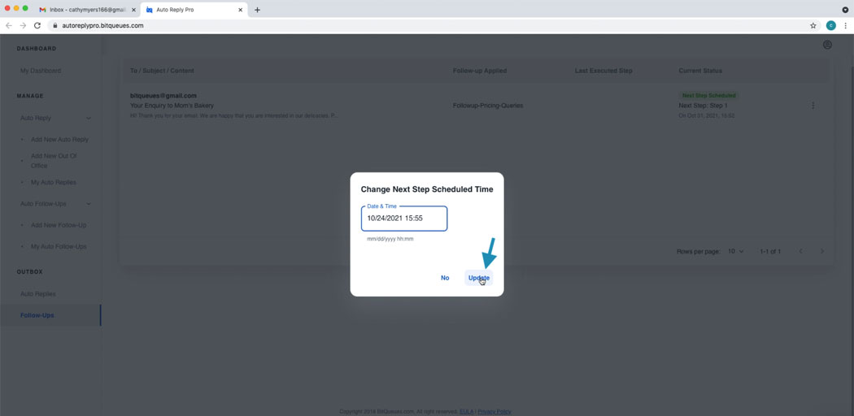
Task: Open the Chrome profile avatar
Action: pyautogui.click(x=830, y=25)
